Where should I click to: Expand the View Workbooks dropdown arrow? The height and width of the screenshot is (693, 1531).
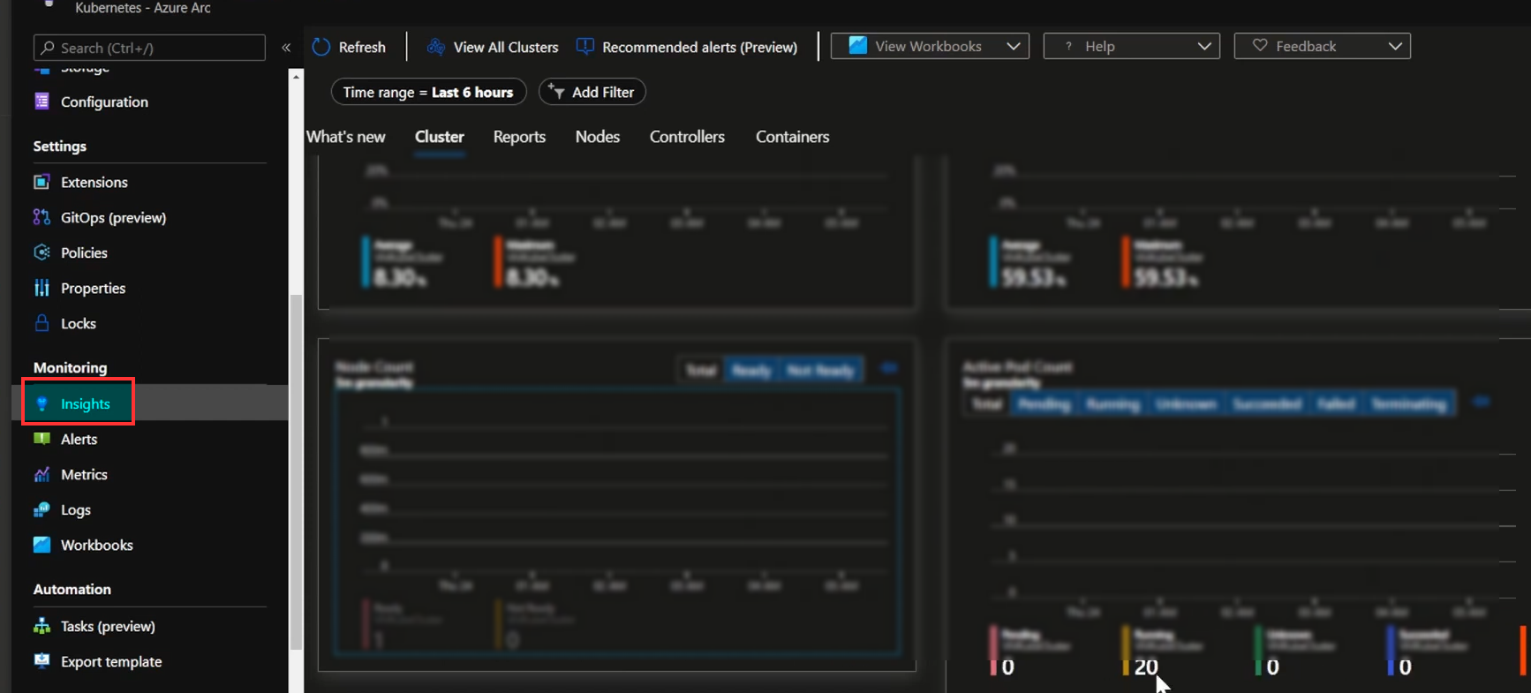pyautogui.click(x=1013, y=46)
